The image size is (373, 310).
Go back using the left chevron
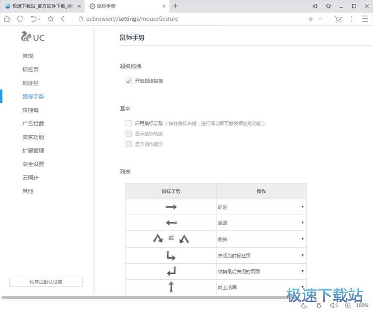pos(63,19)
